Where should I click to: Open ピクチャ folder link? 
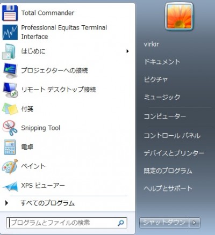point(156,79)
